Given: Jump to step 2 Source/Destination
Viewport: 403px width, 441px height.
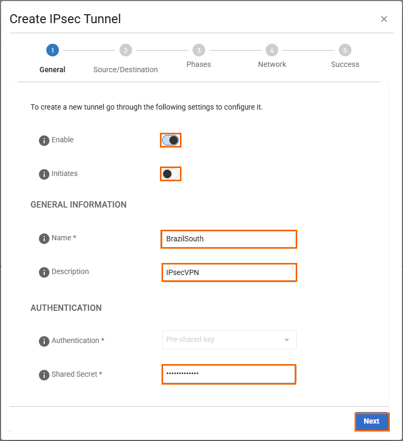Looking at the screenshot, I should pos(125,51).
